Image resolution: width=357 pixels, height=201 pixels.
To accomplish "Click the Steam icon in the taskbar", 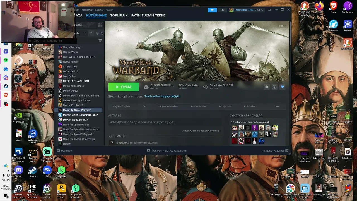I will coord(6,87).
